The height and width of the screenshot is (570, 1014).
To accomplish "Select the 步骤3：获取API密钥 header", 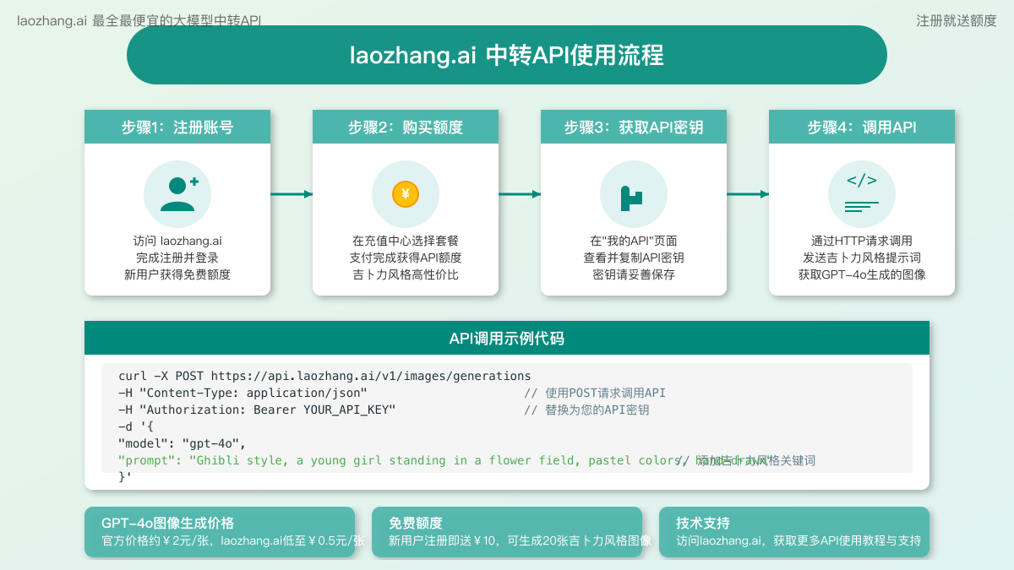I will pos(634,128).
